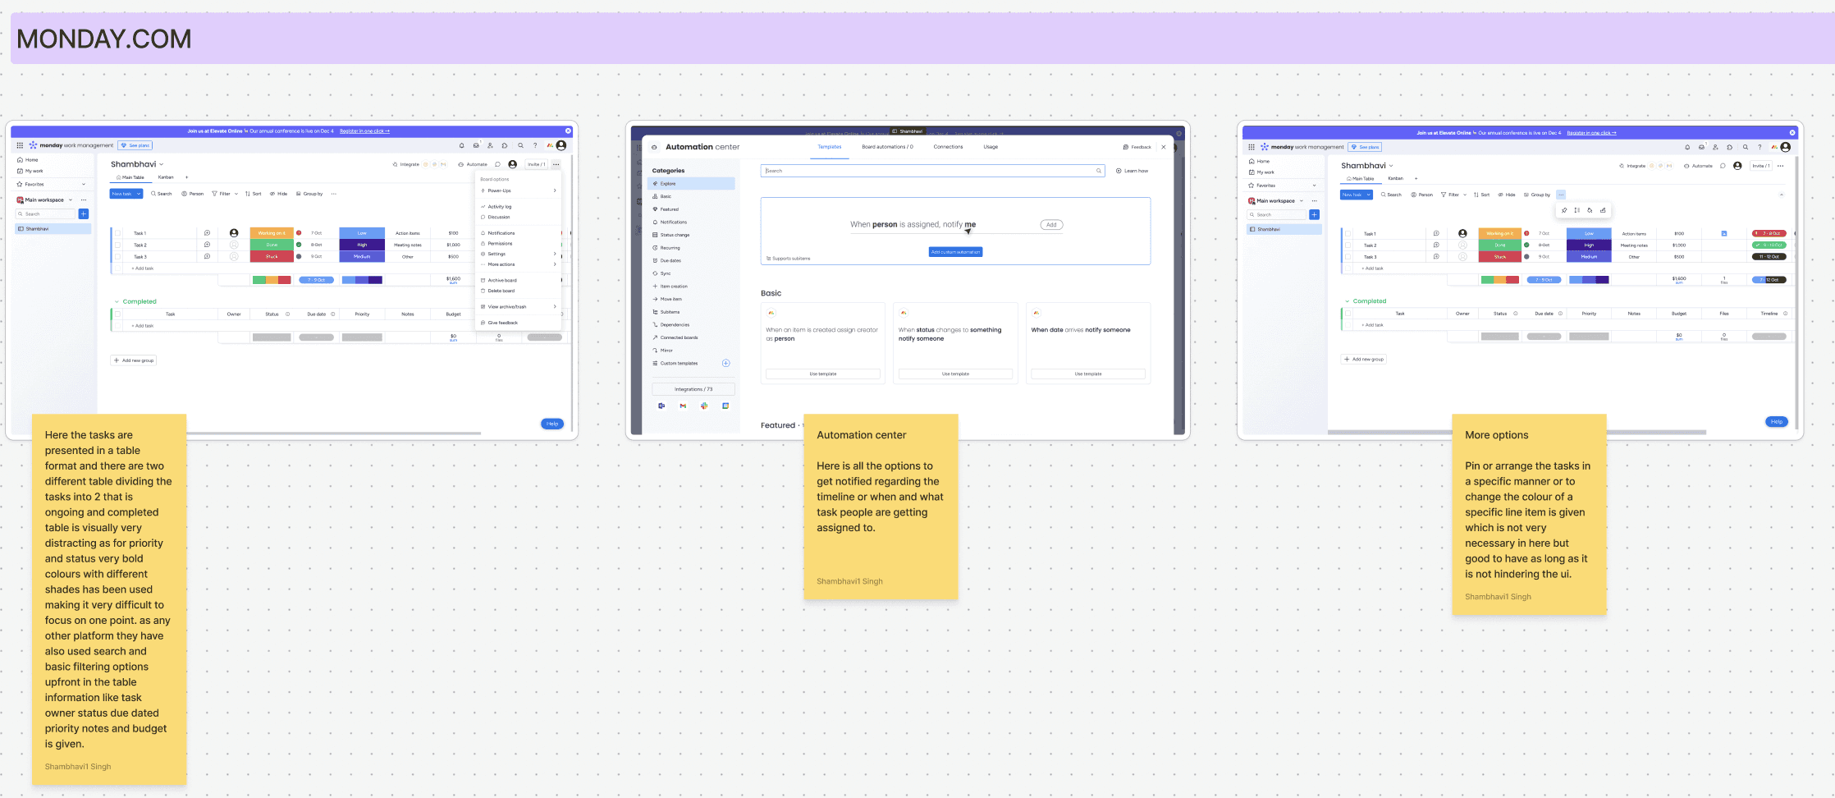Viewport: 1835px width, 798px height.
Task: Tick Task 2 checkbox in third screenshot
Action: [1348, 245]
